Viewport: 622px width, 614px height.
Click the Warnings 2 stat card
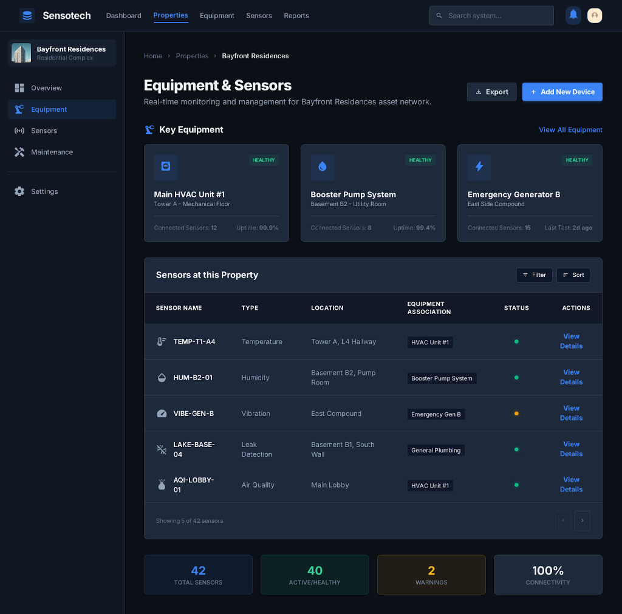[x=432, y=575]
